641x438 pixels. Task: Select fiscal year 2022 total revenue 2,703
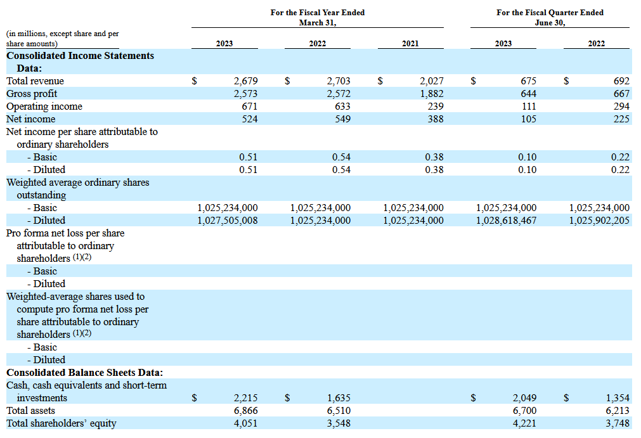coord(339,81)
